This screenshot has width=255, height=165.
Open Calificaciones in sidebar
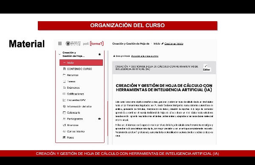tap(76, 94)
